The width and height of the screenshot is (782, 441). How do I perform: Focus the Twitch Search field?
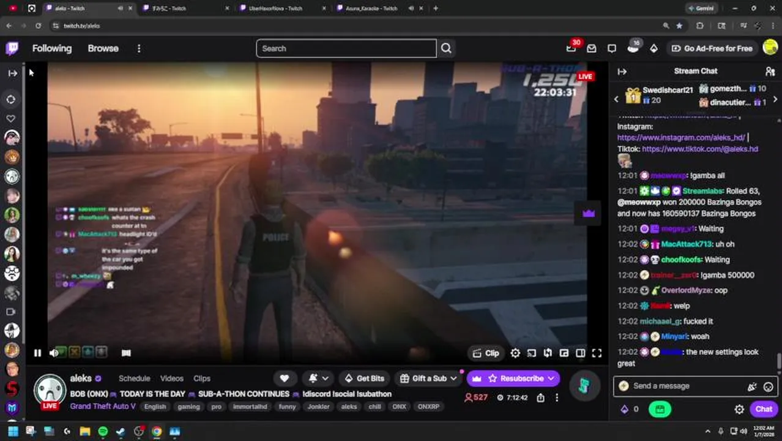(346, 48)
